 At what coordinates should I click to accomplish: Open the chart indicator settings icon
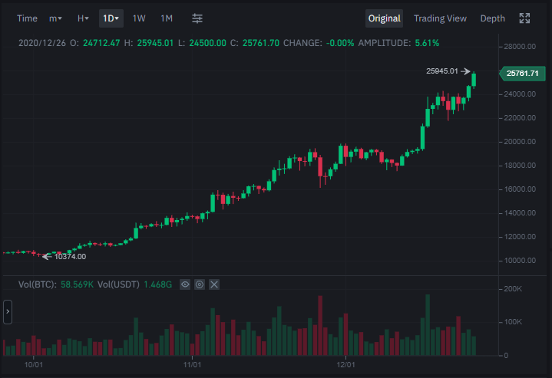tap(197, 18)
